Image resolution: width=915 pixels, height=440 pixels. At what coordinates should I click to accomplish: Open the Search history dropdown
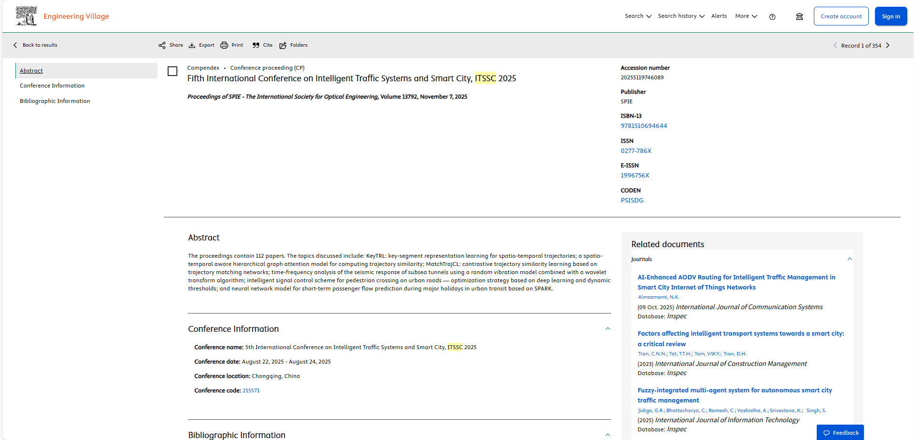tap(681, 16)
